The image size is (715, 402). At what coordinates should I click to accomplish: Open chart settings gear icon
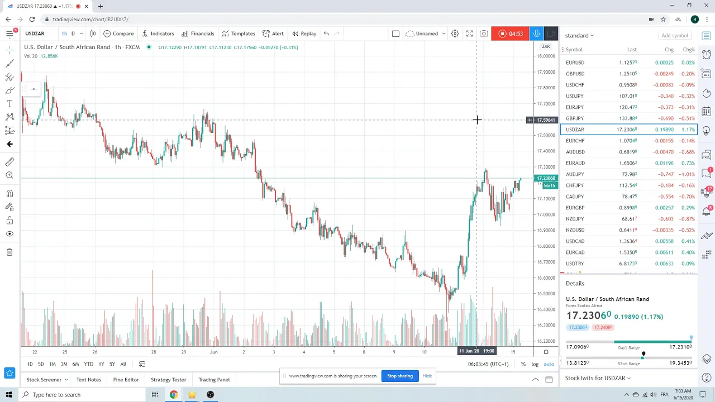(x=455, y=33)
